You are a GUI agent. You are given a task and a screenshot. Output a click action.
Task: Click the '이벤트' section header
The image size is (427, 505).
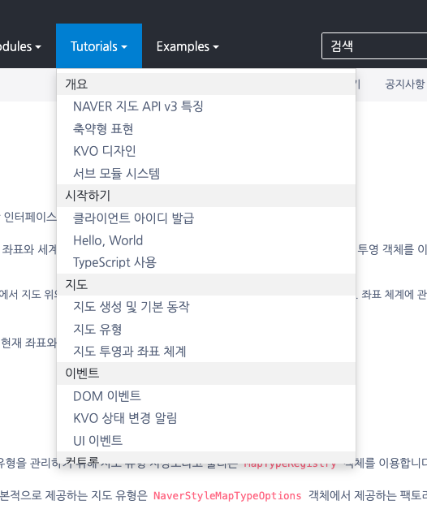[206, 373]
